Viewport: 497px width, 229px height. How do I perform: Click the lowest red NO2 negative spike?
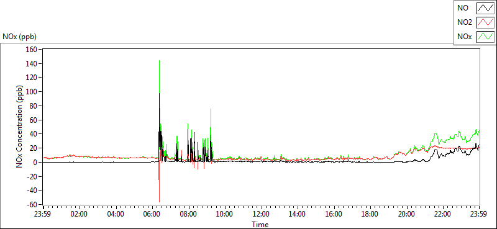(x=159, y=202)
